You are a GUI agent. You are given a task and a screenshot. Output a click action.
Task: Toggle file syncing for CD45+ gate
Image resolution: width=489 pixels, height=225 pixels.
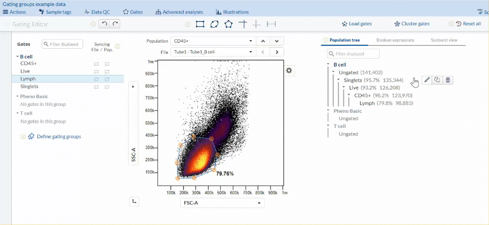click(x=97, y=63)
